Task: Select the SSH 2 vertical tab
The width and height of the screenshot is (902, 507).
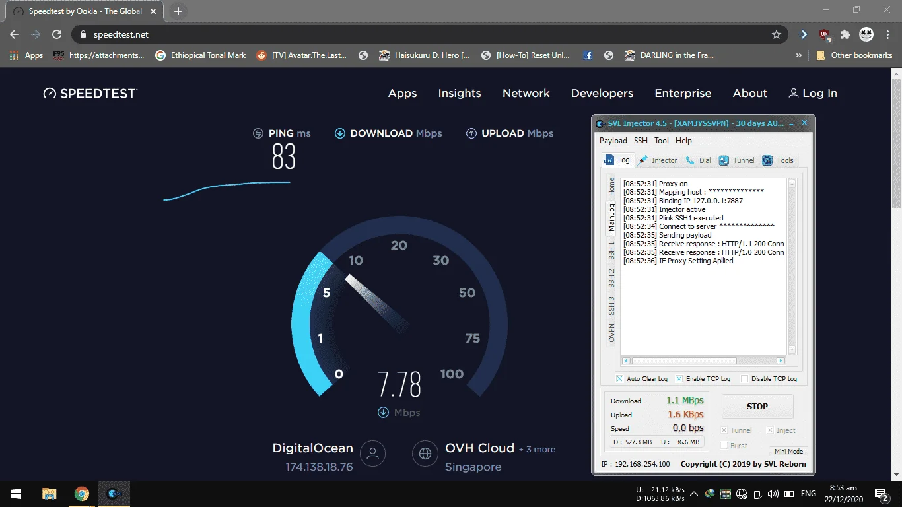Action: pos(611,278)
